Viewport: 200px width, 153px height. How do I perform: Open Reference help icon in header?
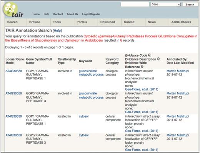coord(142,67)
